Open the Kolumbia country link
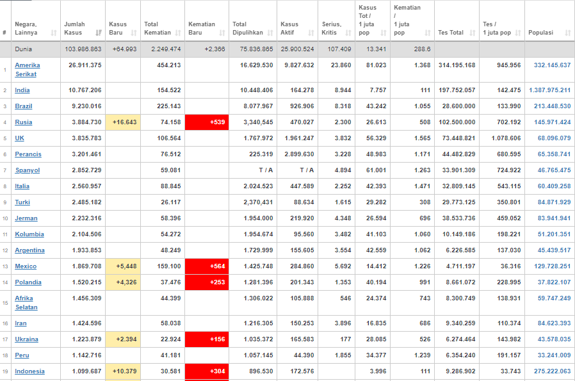Image resolution: width=575 pixels, height=381 pixels. click(x=29, y=234)
